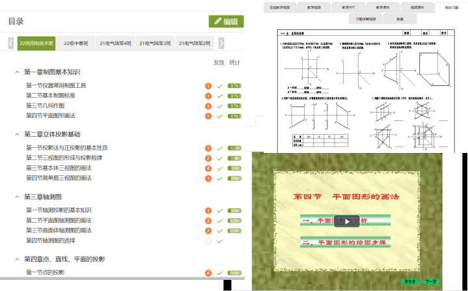This screenshot has width=468, height=291.
Task: Click orange badge 4 for 第三节基本体三视图的画法
Action: (208, 169)
